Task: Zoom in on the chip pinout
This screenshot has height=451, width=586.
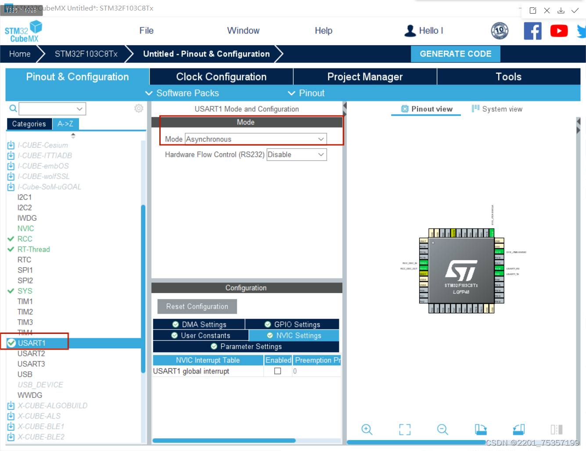Action: point(367,430)
